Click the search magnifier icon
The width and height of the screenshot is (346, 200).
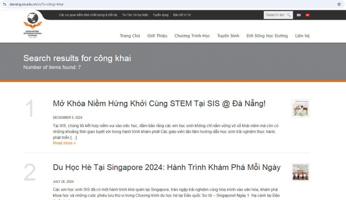[x=289, y=15]
